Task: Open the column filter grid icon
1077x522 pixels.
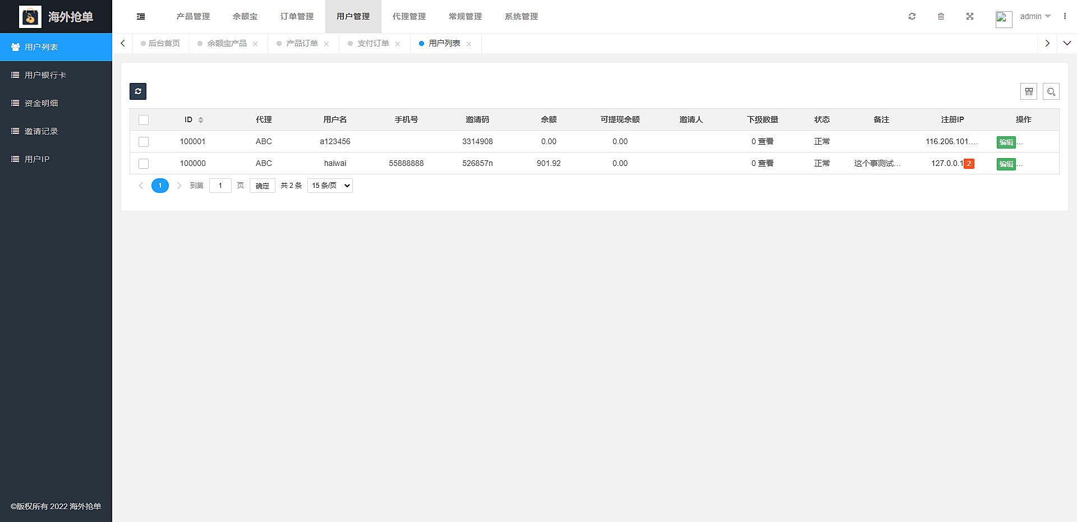Action: click(x=1029, y=91)
